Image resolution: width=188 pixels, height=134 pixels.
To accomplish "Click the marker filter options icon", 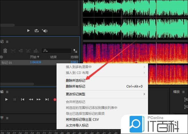I will click(x=75, y=51).
